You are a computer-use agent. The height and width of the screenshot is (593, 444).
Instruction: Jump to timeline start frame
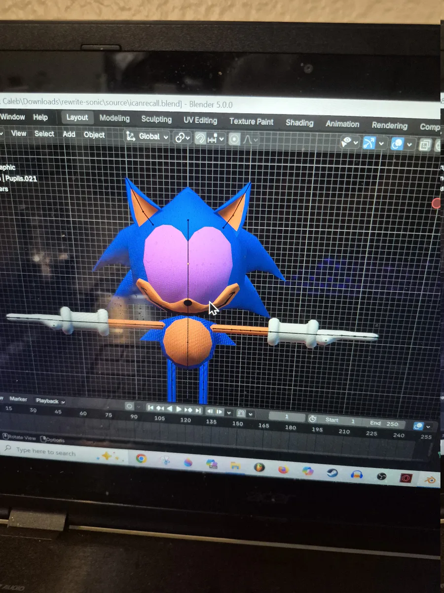click(x=151, y=408)
